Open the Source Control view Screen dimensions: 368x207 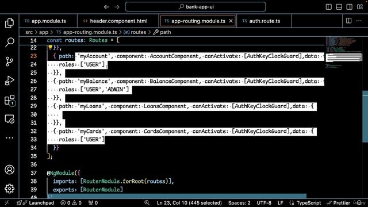9,62
